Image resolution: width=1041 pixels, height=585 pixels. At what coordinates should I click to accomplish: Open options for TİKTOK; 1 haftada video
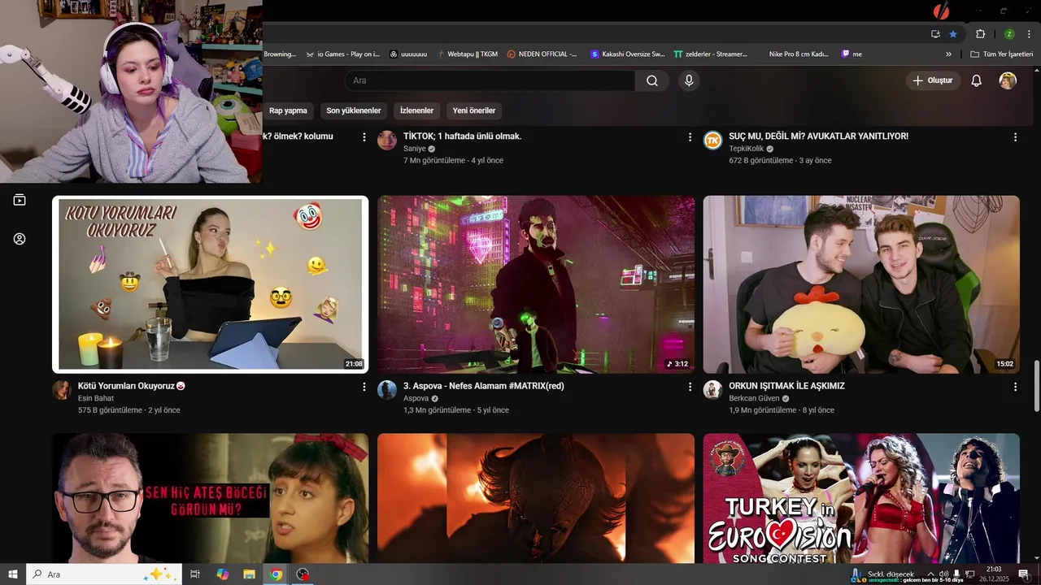click(x=690, y=137)
